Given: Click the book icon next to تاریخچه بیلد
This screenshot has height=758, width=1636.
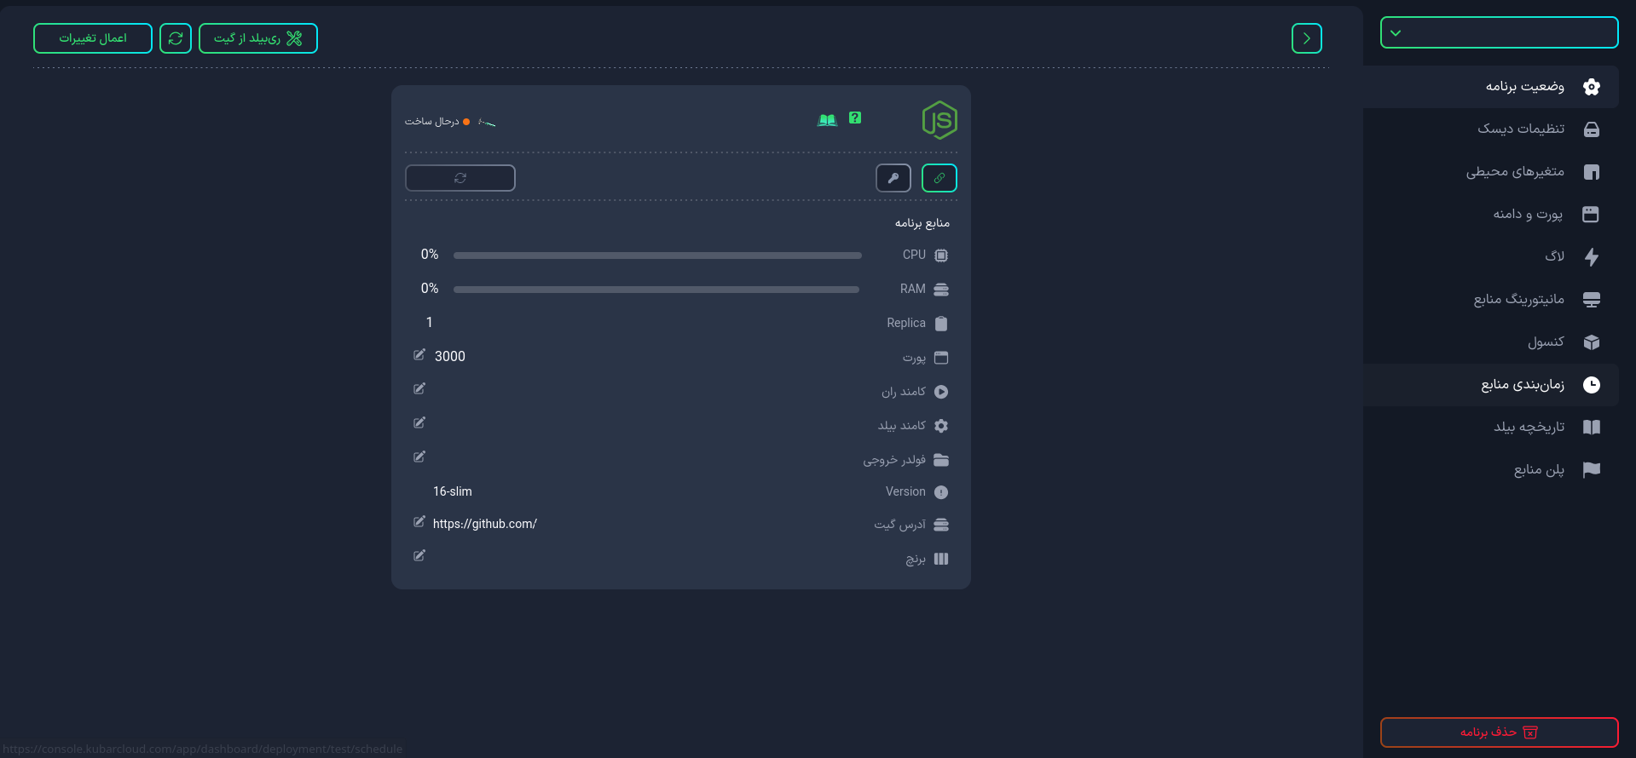Looking at the screenshot, I should 1591,428.
